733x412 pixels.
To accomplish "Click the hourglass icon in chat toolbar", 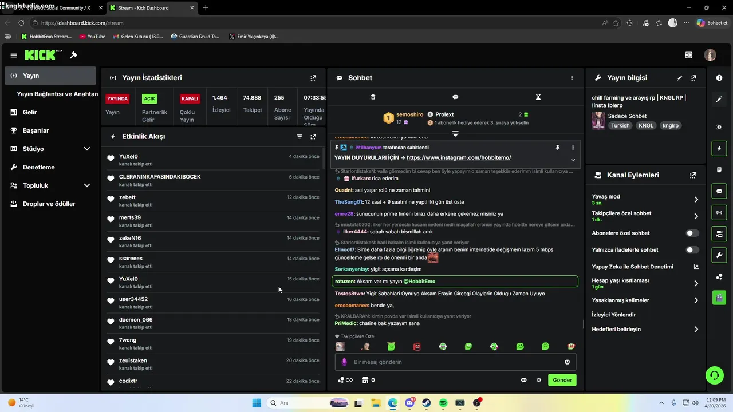I will 538,97.
